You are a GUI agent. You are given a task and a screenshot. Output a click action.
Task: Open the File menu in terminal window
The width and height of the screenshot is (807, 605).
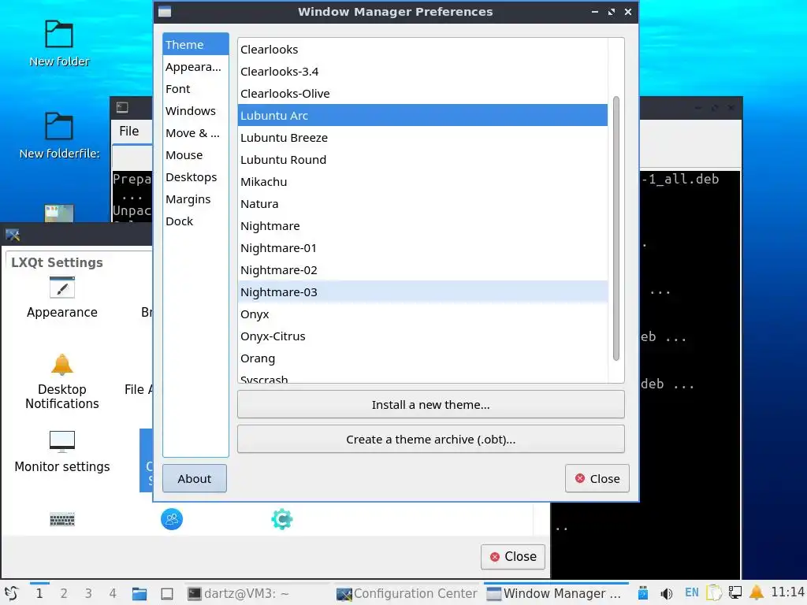pyautogui.click(x=129, y=132)
